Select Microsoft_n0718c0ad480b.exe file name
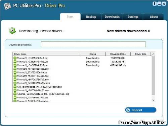 click(x=33, y=69)
